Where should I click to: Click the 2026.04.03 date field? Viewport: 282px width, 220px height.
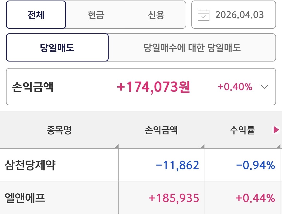[x=239, y=15]
